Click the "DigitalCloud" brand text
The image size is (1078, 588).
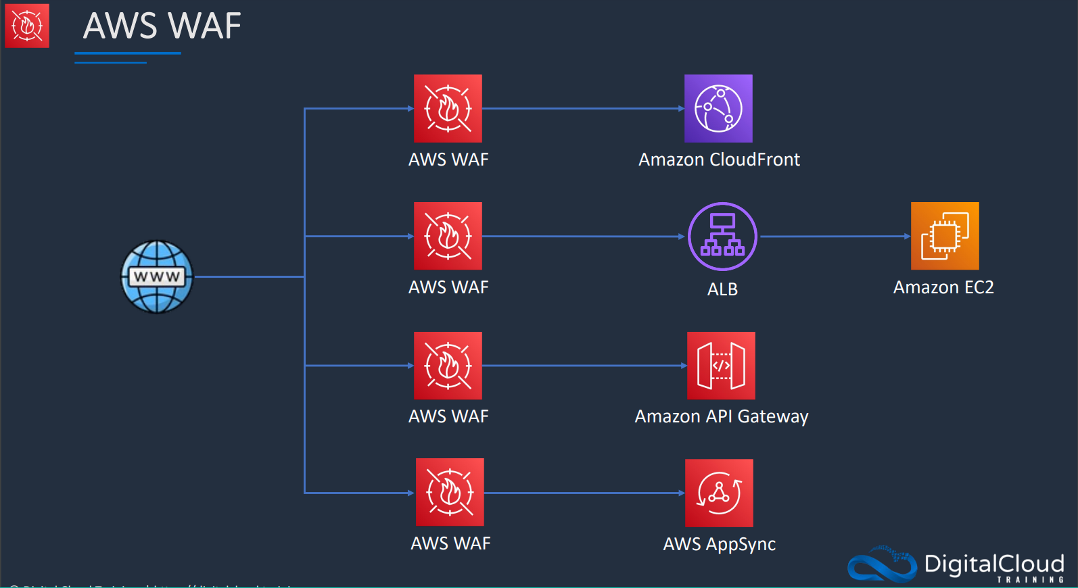(x=994, y=564)
